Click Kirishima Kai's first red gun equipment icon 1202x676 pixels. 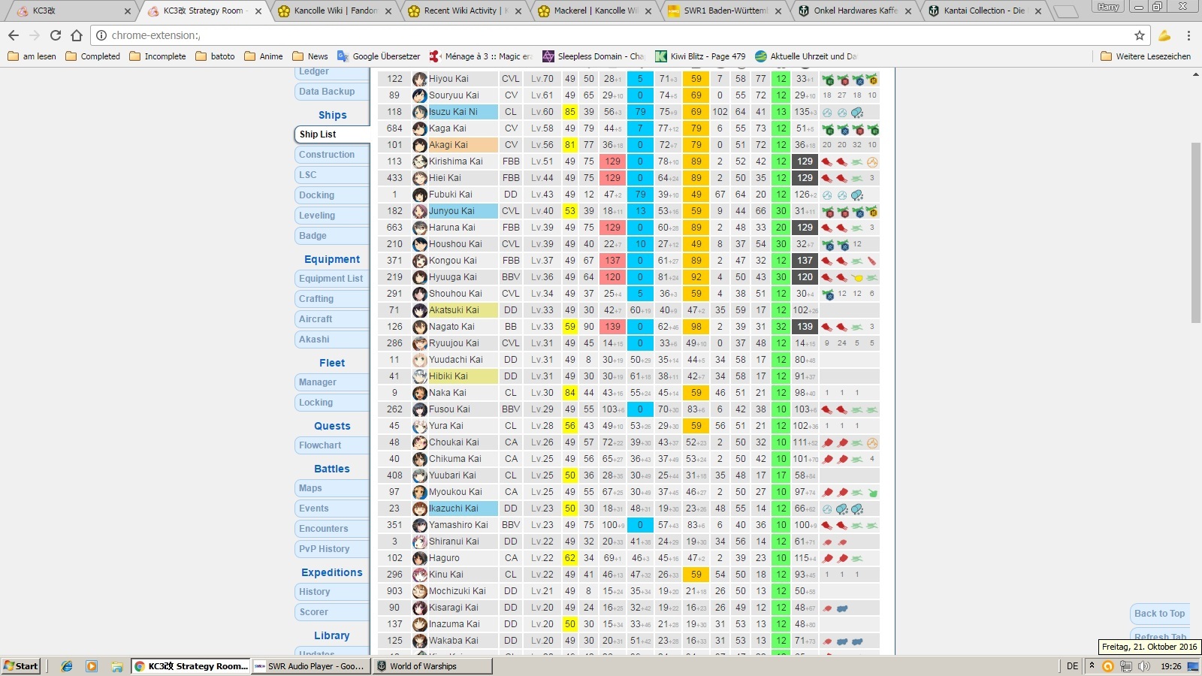pos(827,161)
